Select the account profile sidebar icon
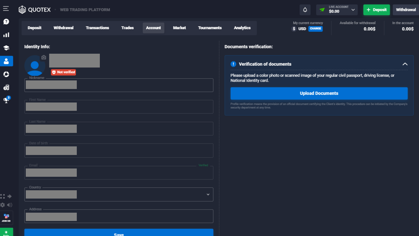419x236 pixels. click(x=6, y=61)
